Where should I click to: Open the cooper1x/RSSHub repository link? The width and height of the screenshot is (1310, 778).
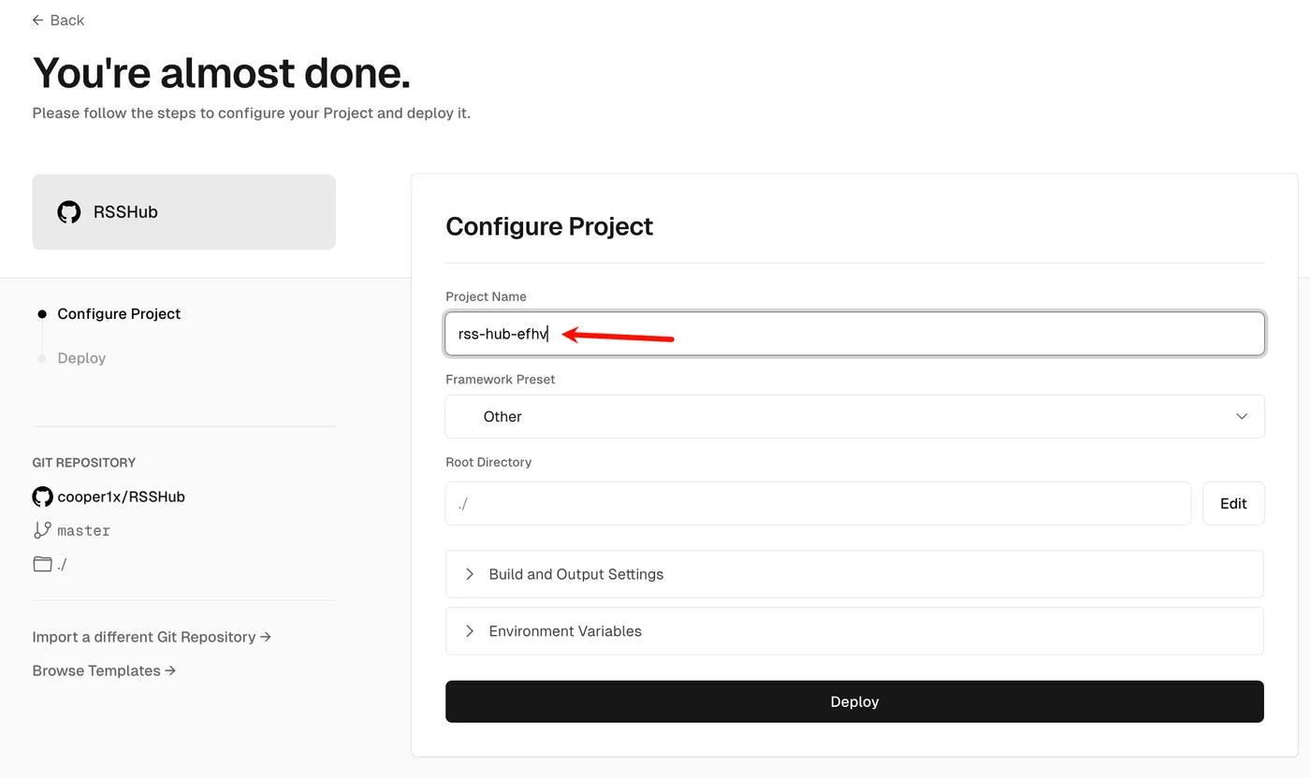122,497
